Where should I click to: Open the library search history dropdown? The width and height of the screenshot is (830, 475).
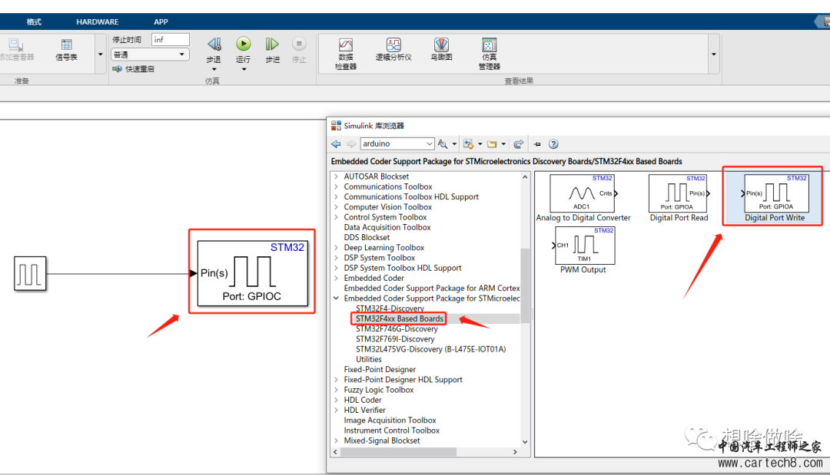pos(429,143)
